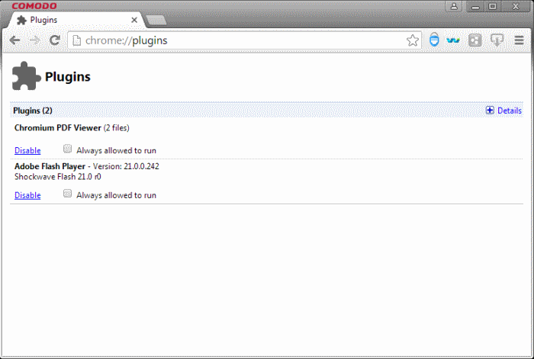Screen dimensions: 534x359
Task: Click the puzzle piece page icon
Action: coord(26,76)
